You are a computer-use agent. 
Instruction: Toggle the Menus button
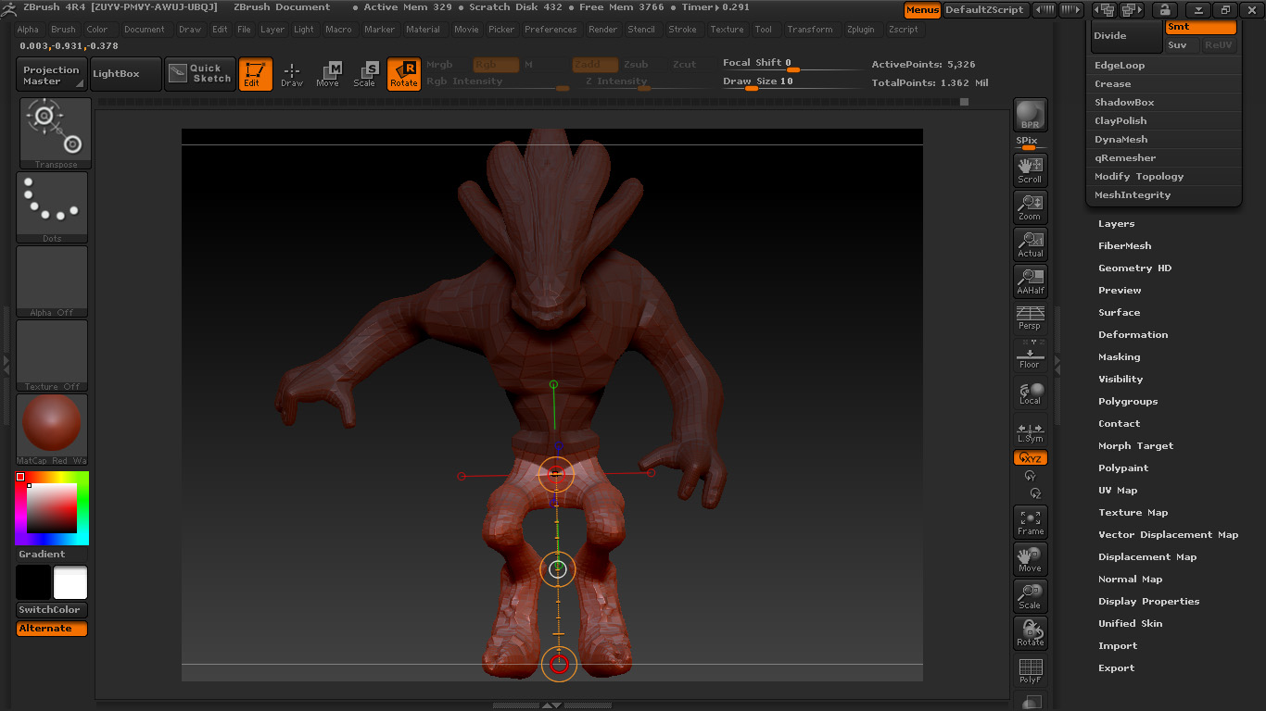(922, 10)
